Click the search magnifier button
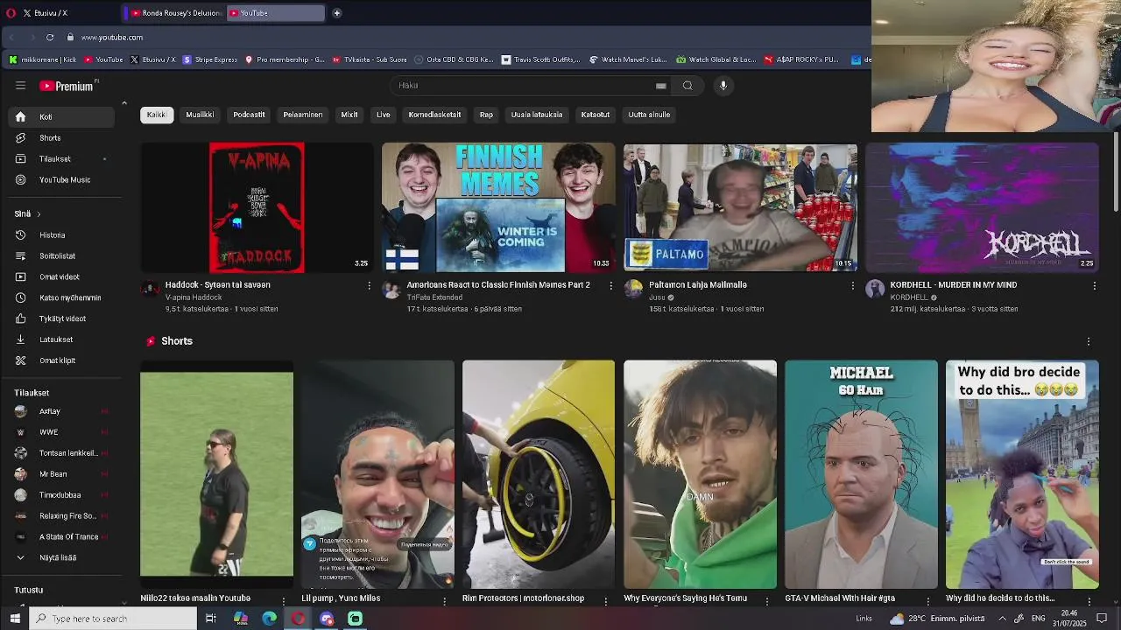 click(687, 85)
